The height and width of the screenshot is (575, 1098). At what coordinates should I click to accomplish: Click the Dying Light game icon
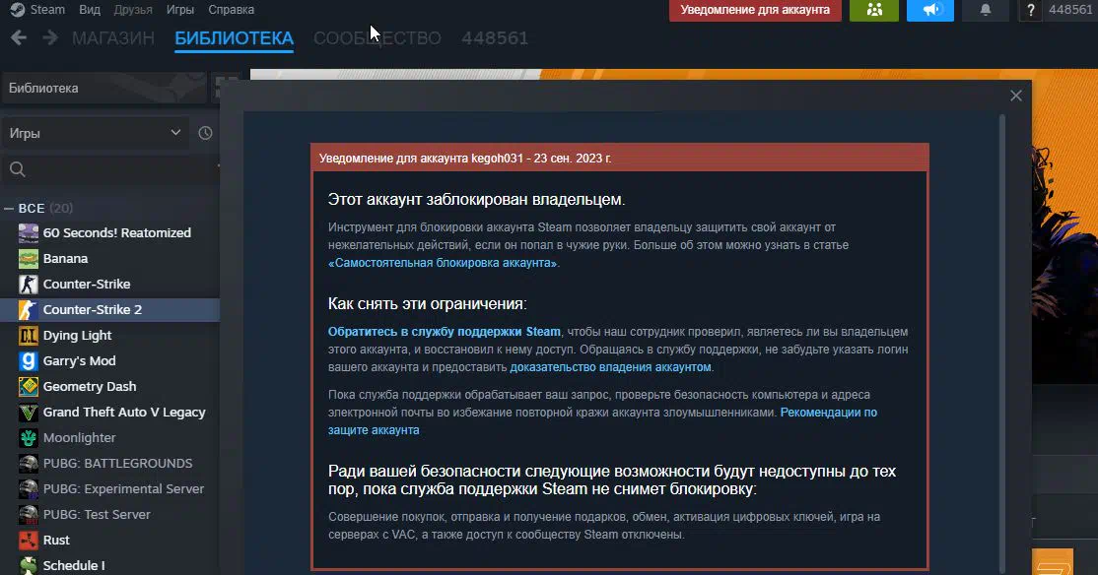28,336
